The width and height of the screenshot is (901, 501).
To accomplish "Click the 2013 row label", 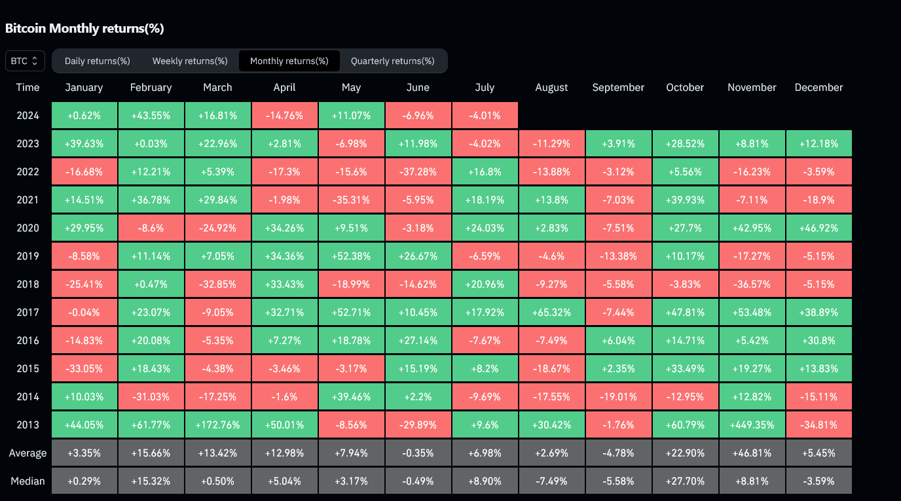I will [x=28, y=424].
